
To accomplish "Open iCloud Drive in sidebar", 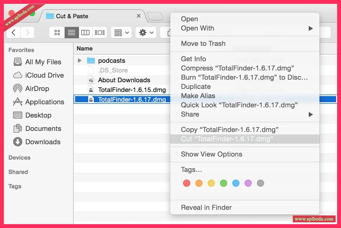I will pos(44,75).
